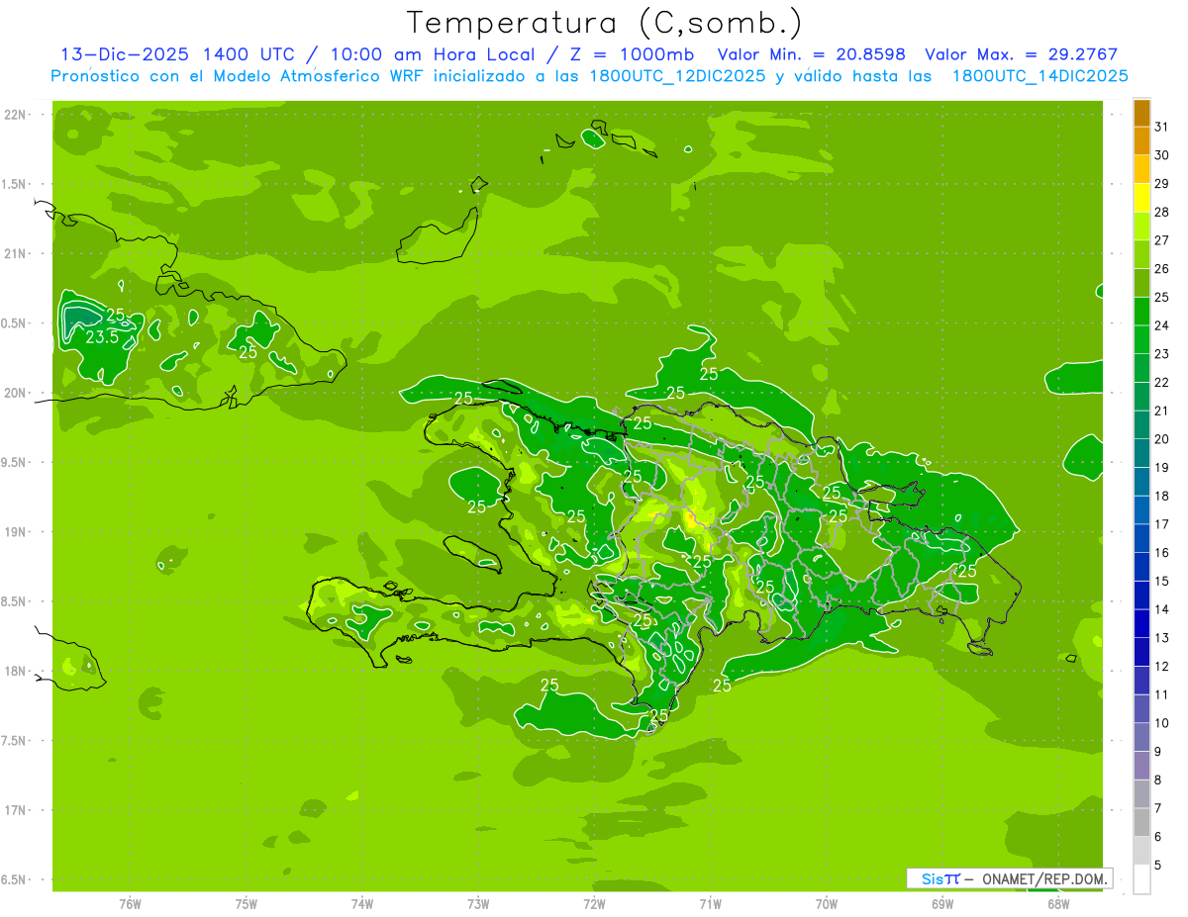
Task: Click the legend value '8'
Action: click(1157, 779)
